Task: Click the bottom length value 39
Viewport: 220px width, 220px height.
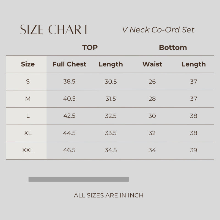Action: [x=194, y=150]
